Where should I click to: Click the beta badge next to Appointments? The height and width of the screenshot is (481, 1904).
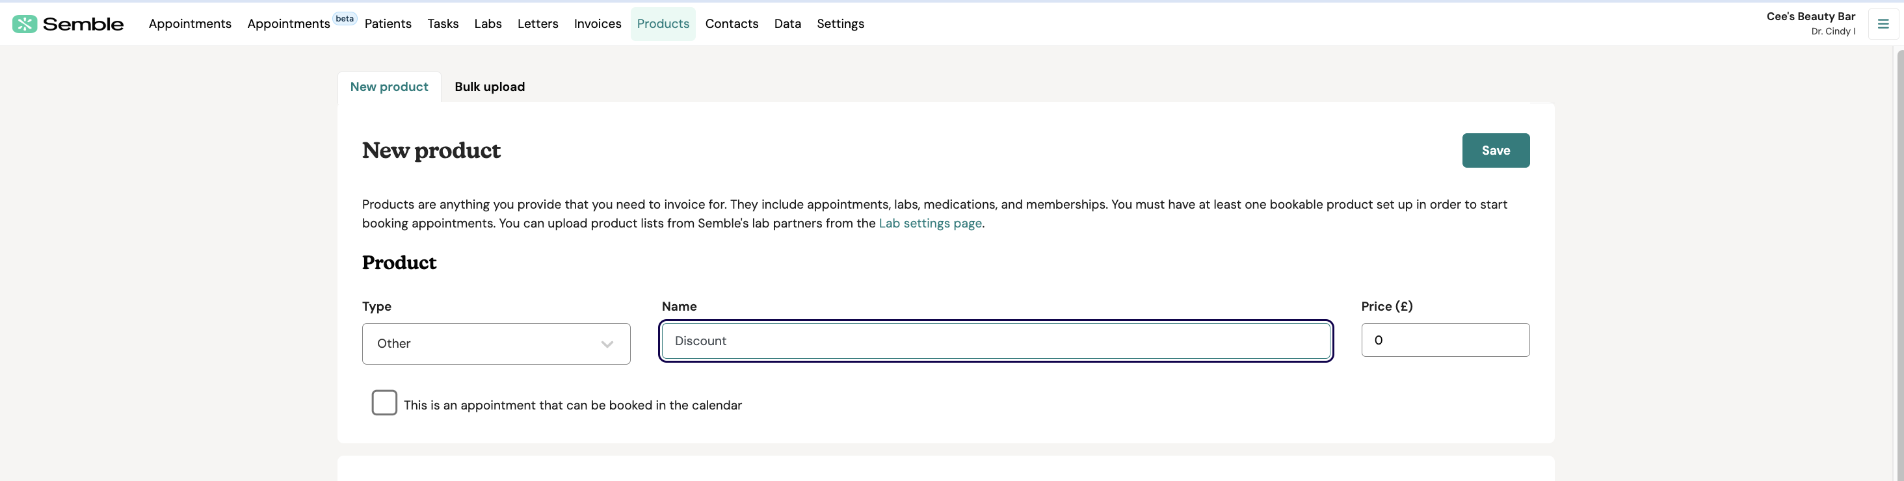[345, 18]
